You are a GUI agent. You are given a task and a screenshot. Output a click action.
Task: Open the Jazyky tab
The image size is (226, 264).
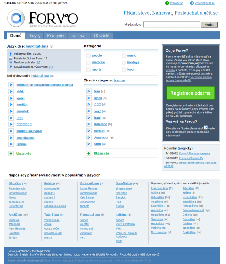point(34,36)
